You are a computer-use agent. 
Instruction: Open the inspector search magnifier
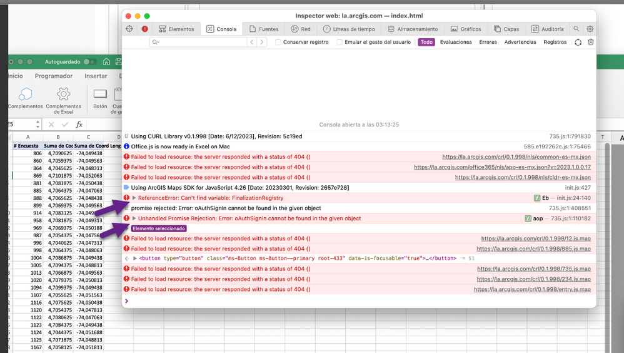coord(576,29)
